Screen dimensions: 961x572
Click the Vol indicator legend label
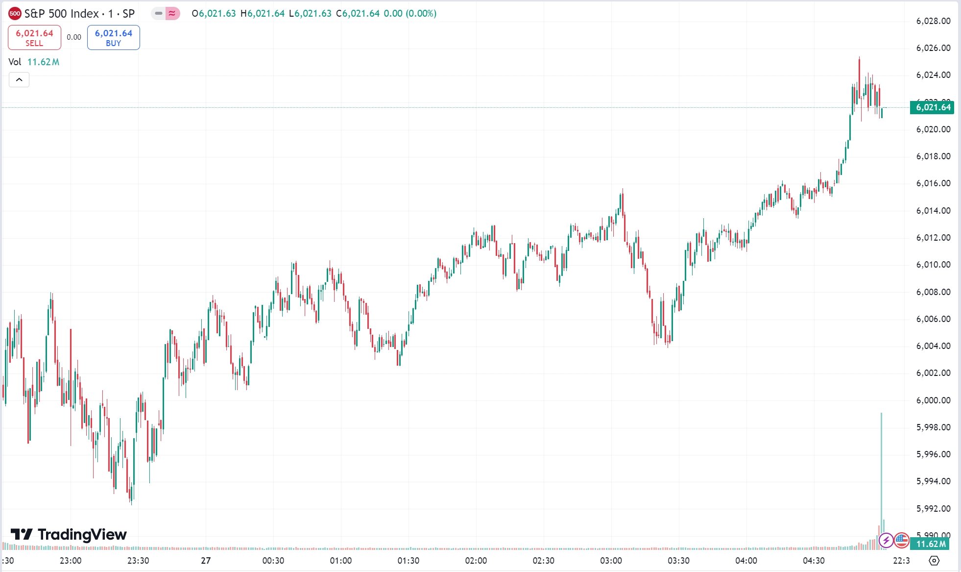click(x=15, y=62)
